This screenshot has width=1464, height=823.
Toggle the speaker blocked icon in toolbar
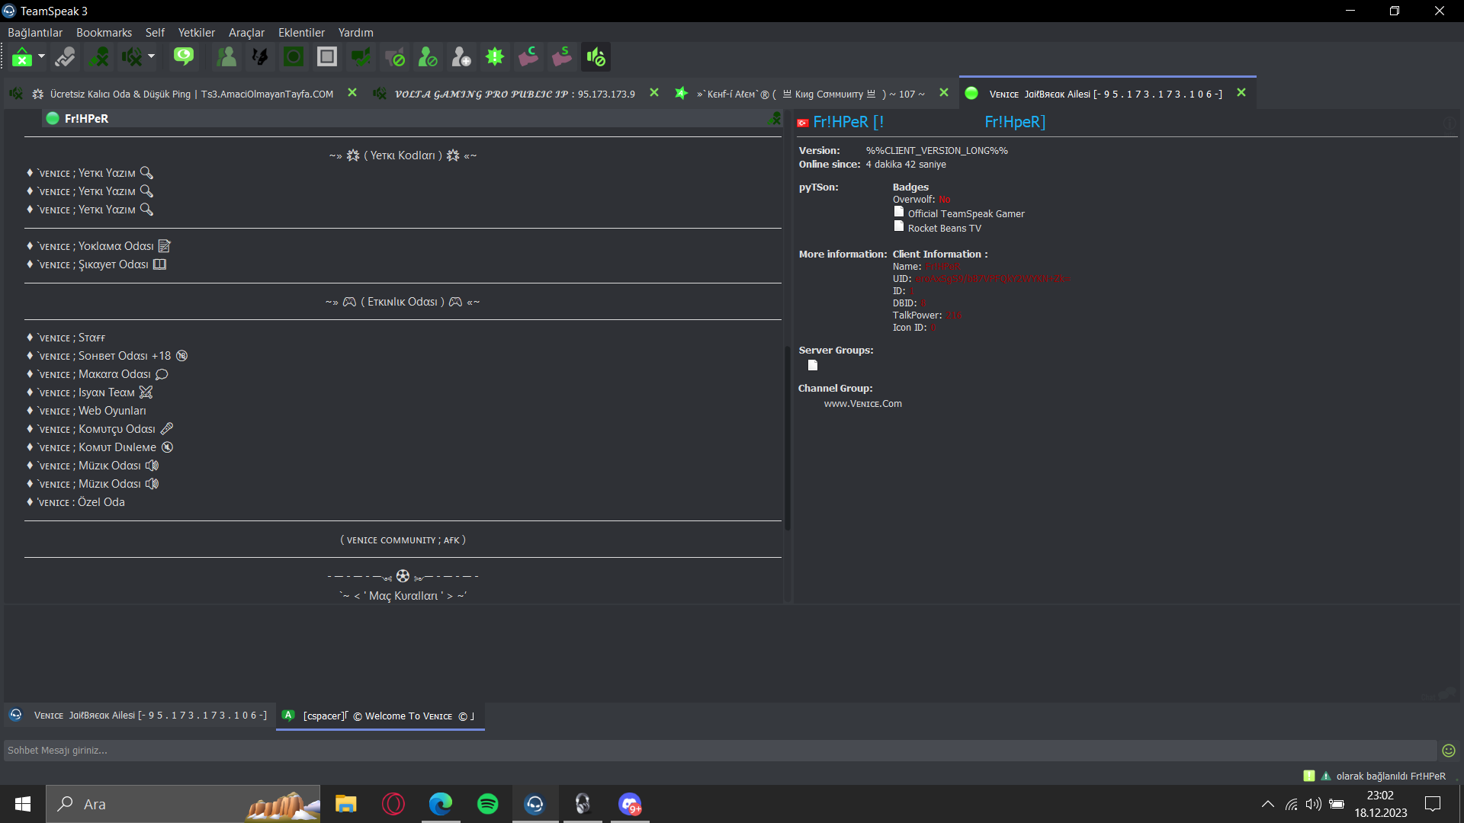click(x=596, y=57)
